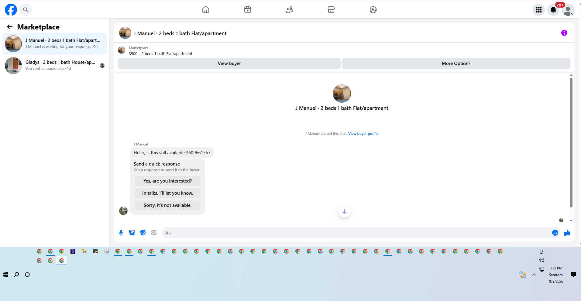Open the volume speaker tray icon
This screenshot has height=301, width=581.
pyautogui.click(x=541, y=260)
